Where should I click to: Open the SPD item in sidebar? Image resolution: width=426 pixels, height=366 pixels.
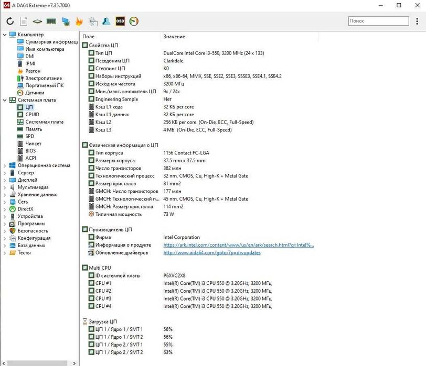[x=29, y=136]
